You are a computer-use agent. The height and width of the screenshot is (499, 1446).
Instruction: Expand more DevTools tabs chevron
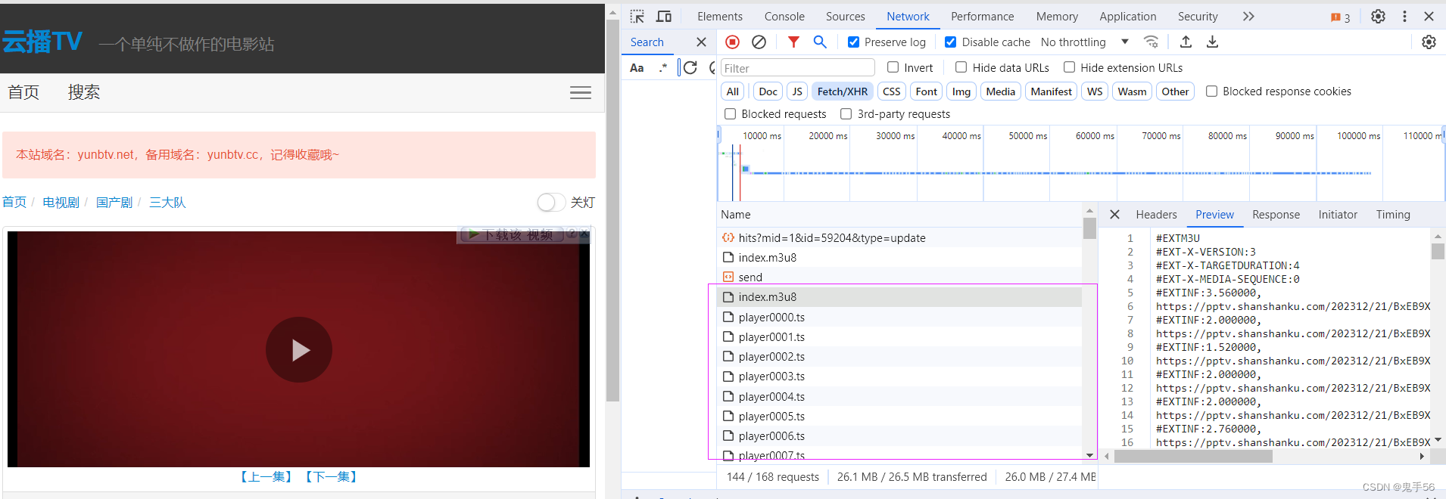point(1248,16)
